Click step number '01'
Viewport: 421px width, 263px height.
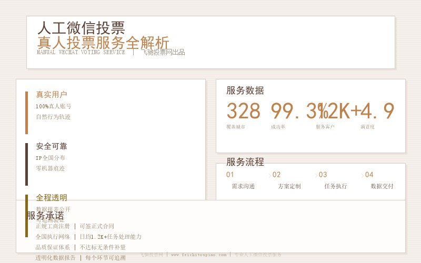point(230,175)
